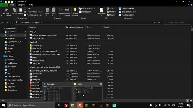The height and width of the screenshot is (108, 193).
Task: Click the Abrir ribbon button
Action: click(x=110, y=9)
